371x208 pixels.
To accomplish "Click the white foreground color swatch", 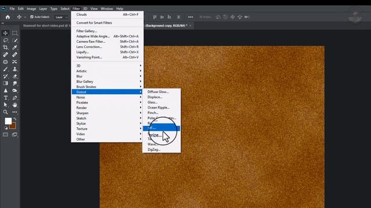I will click(x=8, y=121).
